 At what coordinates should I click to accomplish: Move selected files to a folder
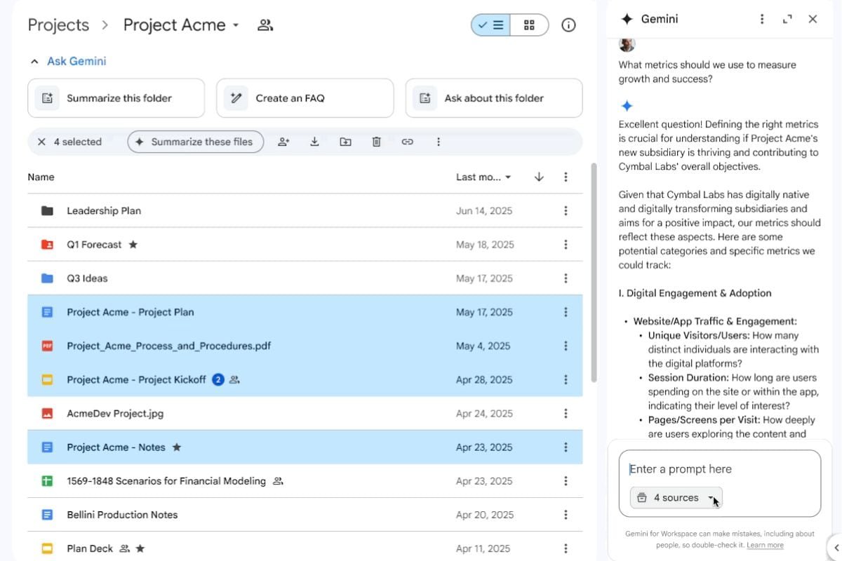pos(345,142)
